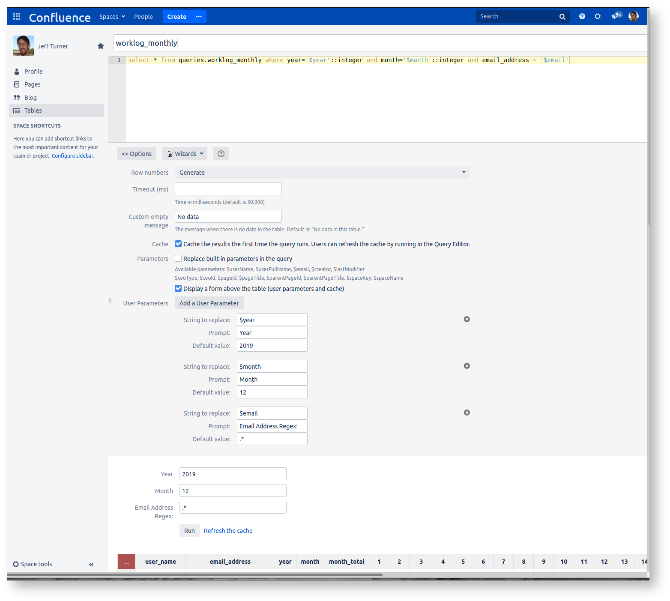Viewport: 670px width, 601px height.
Task: Open the app switcher grid icon
Action: pyautogui.click(x=17, y=16)
